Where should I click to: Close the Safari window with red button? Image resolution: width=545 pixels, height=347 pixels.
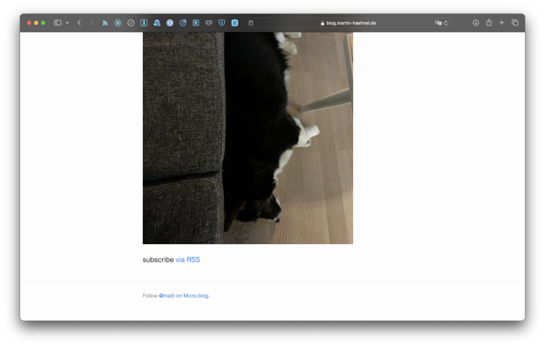click(x=29, y=23)
